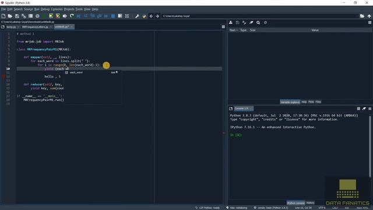Image resolution: width=373 pixels, height=210 pixels.
Task: Click the Save all files icon
Action: 24,16
